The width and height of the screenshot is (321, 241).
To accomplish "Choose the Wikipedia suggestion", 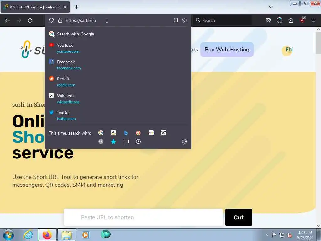I will [x=118, y=99].
